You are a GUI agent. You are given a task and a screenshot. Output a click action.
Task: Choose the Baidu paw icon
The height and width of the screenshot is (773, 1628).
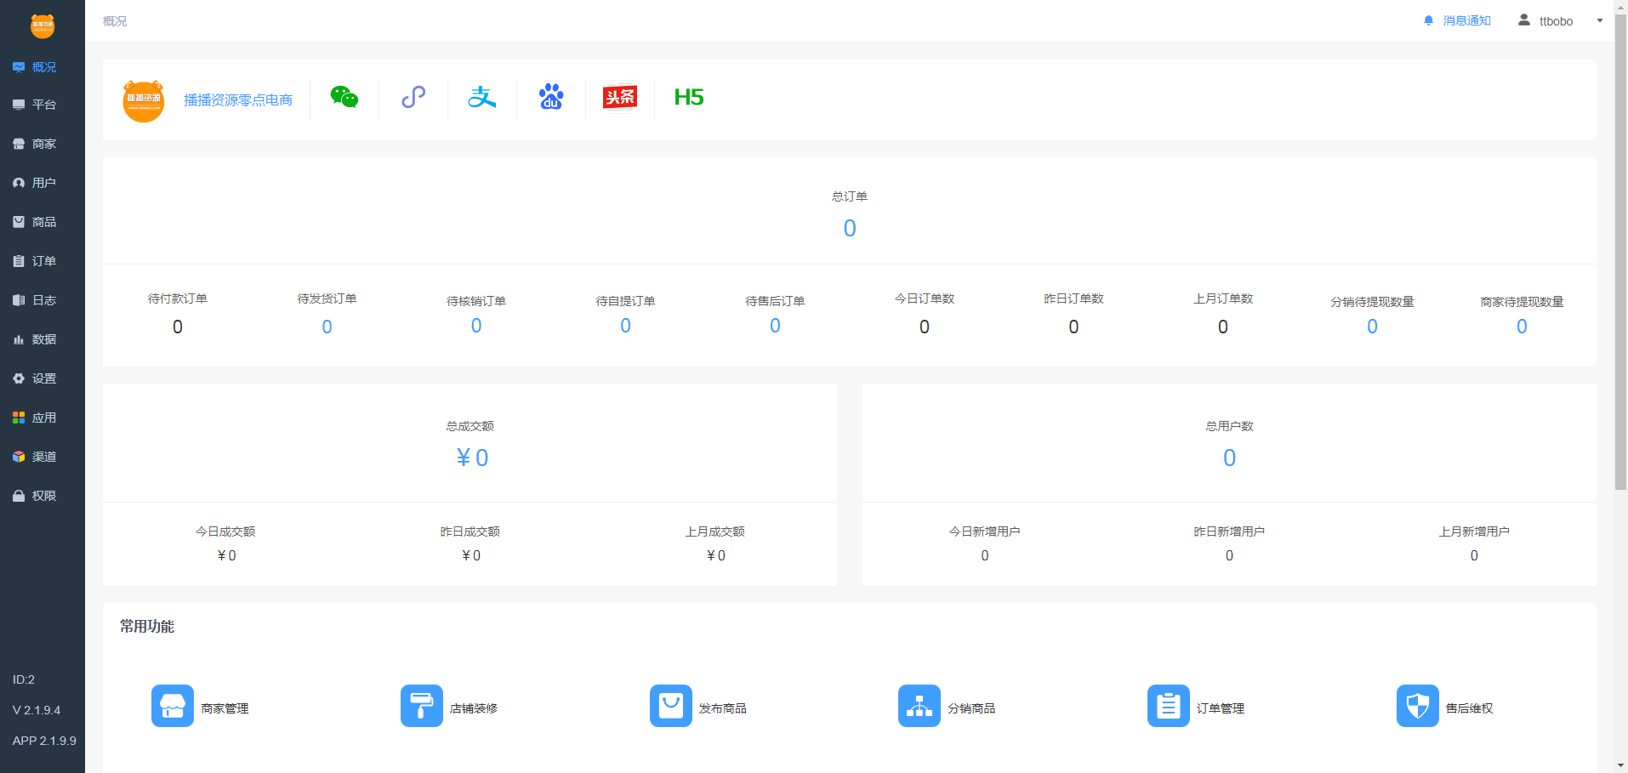coord(551,97)
